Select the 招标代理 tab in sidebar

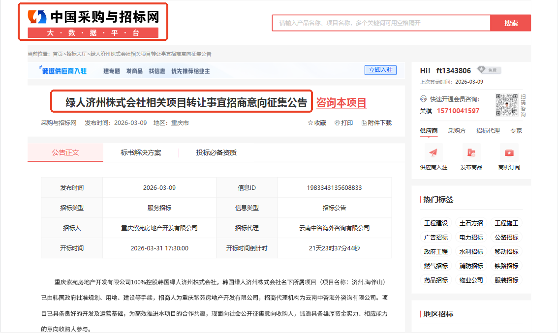tap(488, 131)
